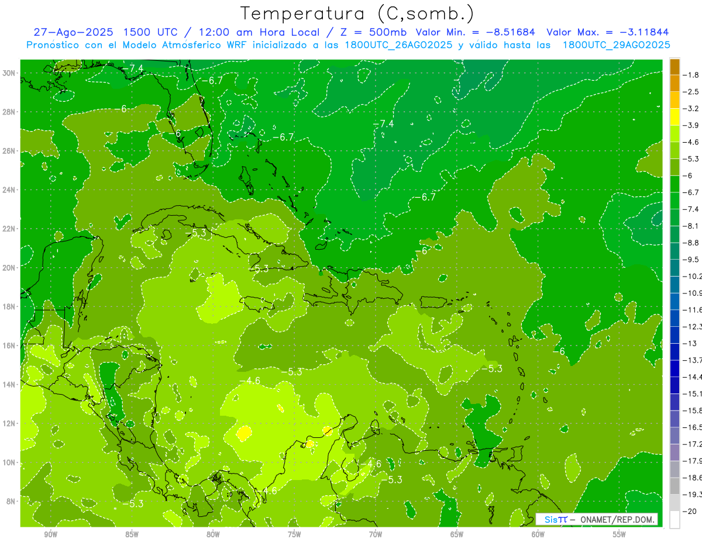This screenshot has width=702, height=542.
Task: Click the 90W longitude axis label
Action: click(x=50, y=535)
